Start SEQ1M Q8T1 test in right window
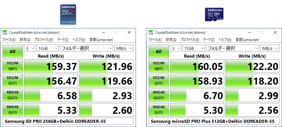The height and width of the screenshot is (127, 282). 158,66
